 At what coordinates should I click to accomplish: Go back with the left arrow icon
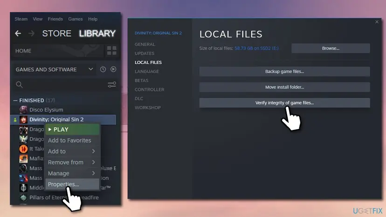coord(18,34)
